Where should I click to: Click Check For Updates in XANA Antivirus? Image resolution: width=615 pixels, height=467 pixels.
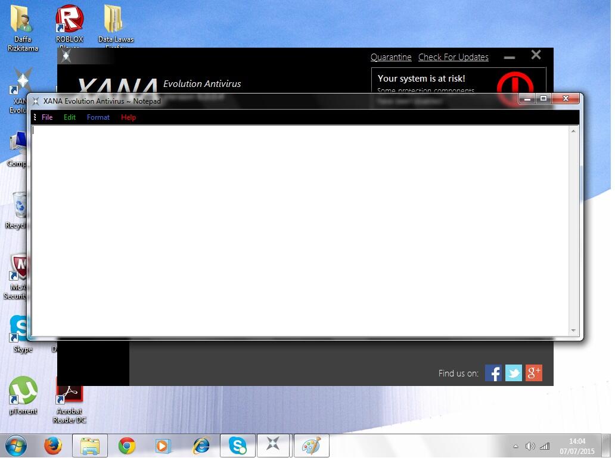[x=454, y=57]
